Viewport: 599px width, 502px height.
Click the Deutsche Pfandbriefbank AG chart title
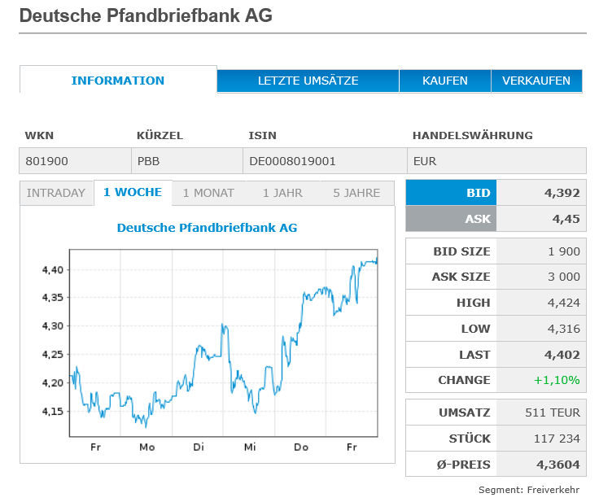click(x=207, y=228)
